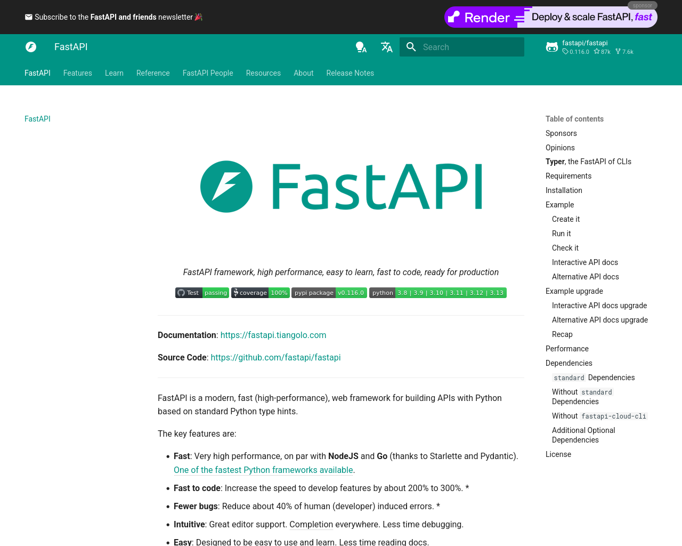Screen dimensions: 682x546
Task: Open the Release Notes tab
Action: [350, 73]
